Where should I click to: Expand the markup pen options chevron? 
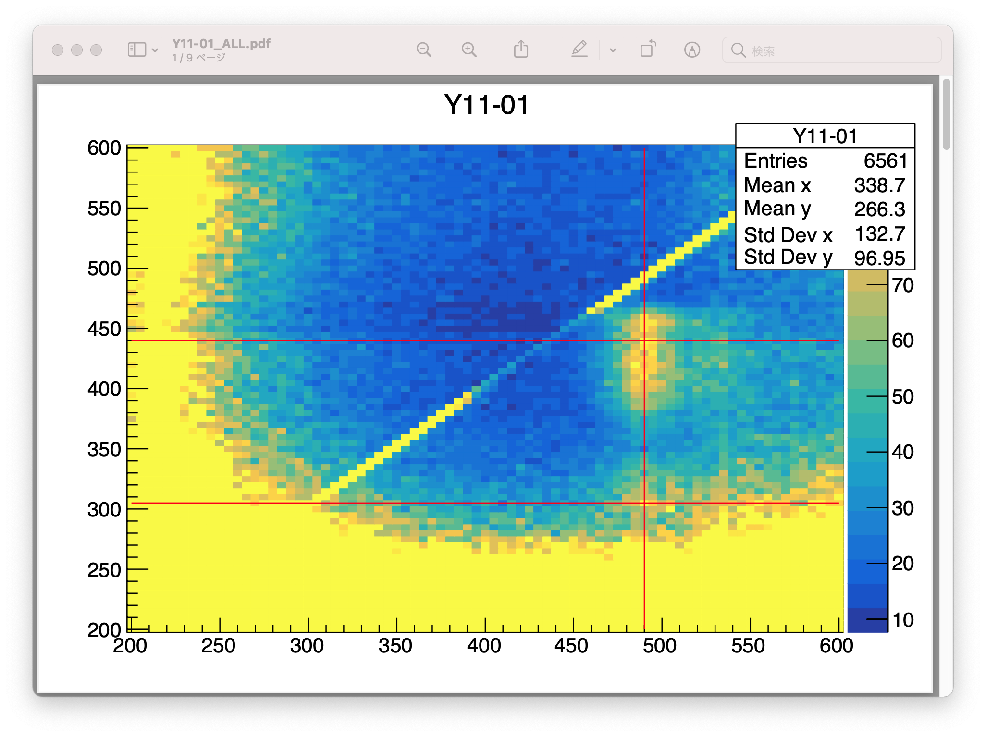pos(613,50)
